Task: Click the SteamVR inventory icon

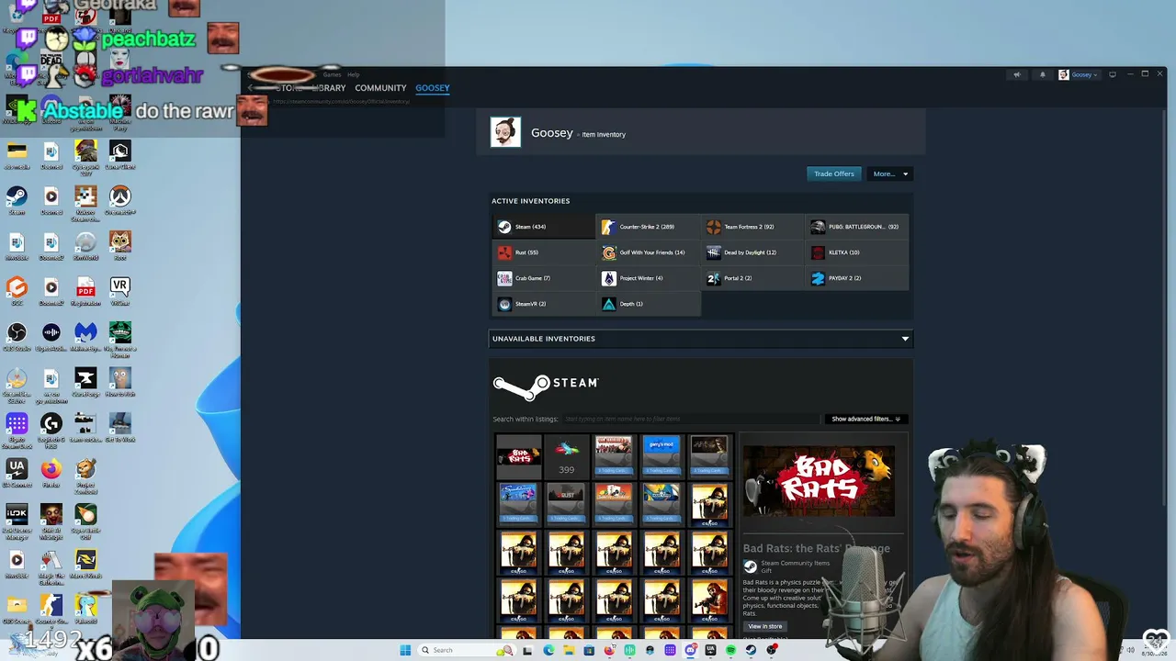Action: pos(504,304)
